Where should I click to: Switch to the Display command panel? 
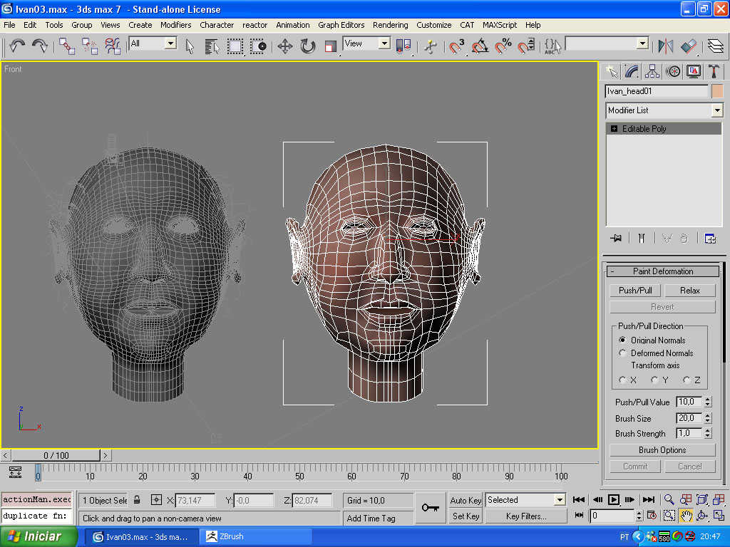694,71
